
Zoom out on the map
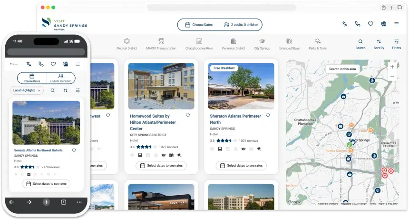tap(392, 76)
